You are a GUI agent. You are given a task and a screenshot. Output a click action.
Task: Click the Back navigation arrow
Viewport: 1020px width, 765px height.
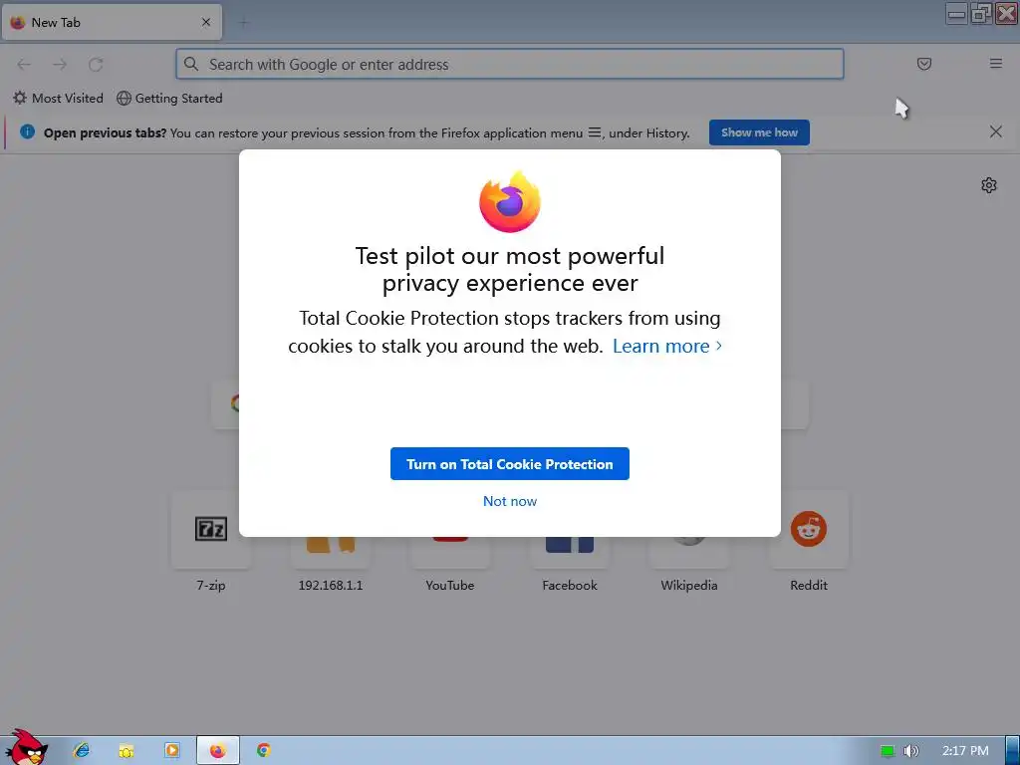coord(24,65)
